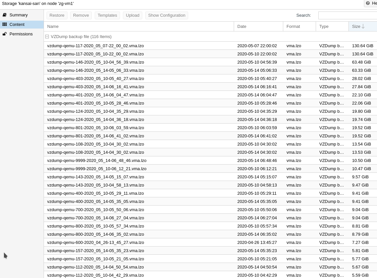Open the Content section
377x278 pixels.
tap(22, 24)
